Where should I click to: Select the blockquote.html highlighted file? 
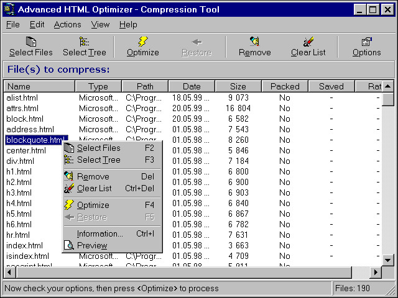[37, 140]
